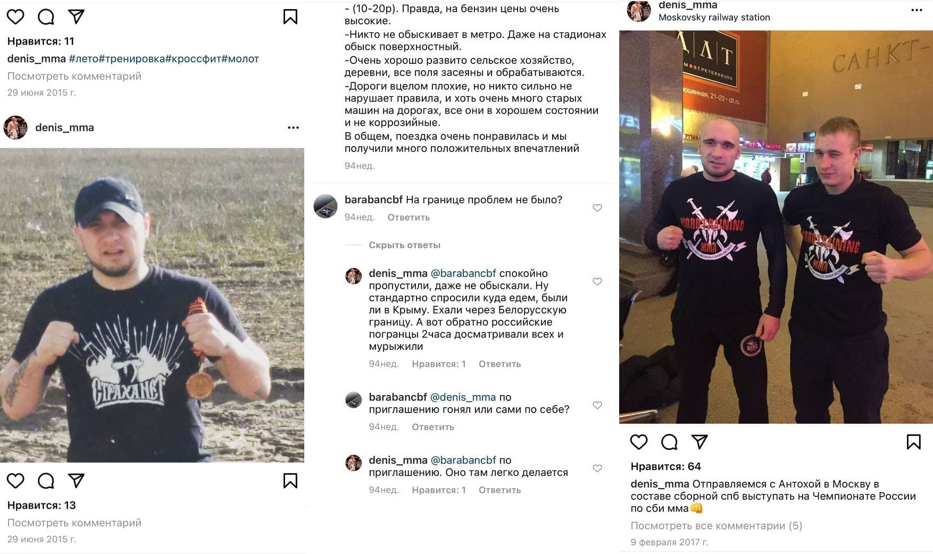Heart the reply 'по приглашению. Оно там легко'
The image size is (933, 554).
(x=597, y=468)
